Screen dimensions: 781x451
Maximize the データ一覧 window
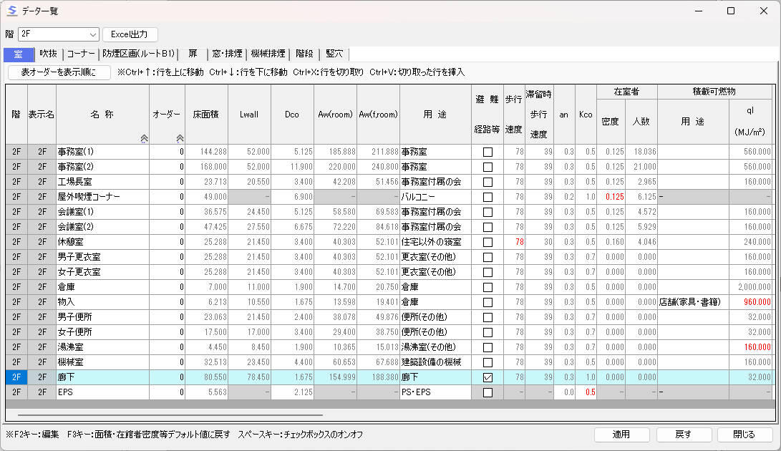[x=731, y=11]
